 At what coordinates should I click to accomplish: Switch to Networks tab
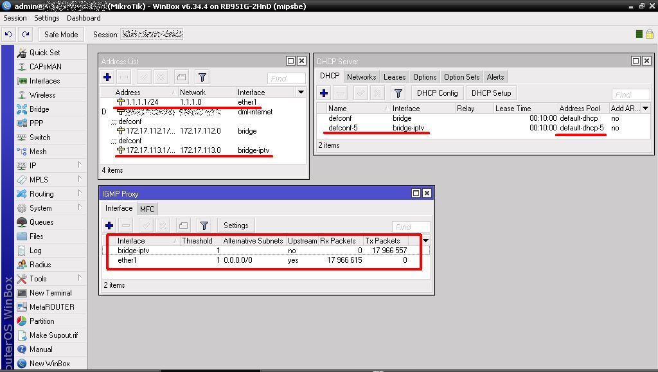361,76
